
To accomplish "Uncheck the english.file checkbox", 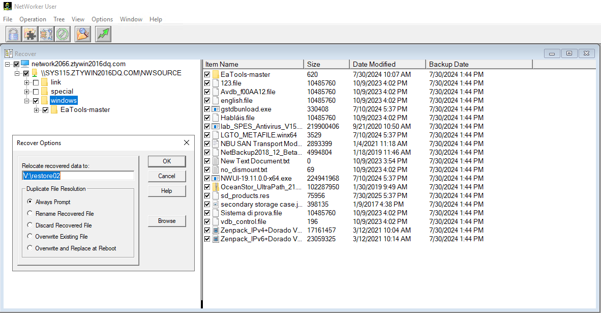I will (x=207, y=100).
